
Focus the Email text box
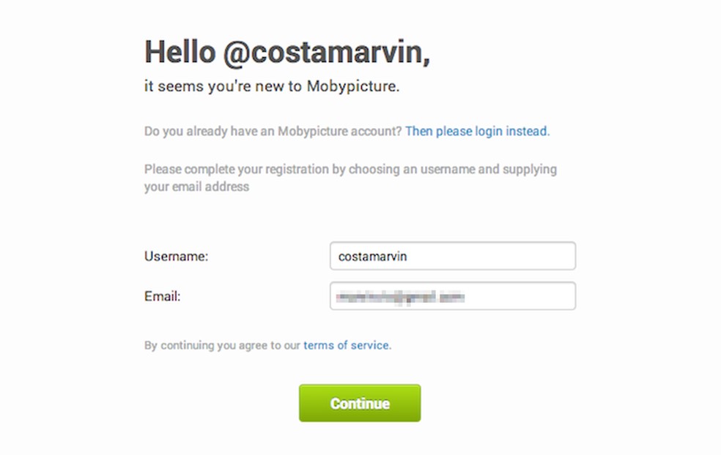[452, 296]
